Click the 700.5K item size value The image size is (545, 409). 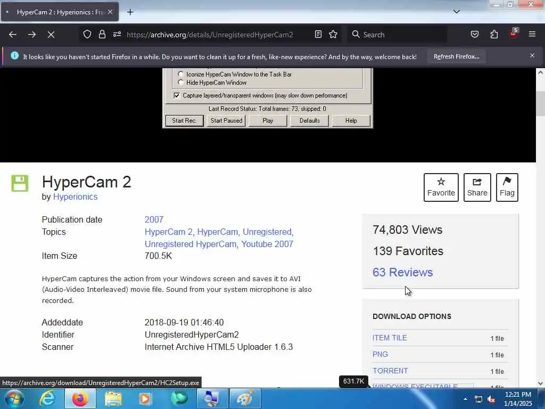coord(158,256)
